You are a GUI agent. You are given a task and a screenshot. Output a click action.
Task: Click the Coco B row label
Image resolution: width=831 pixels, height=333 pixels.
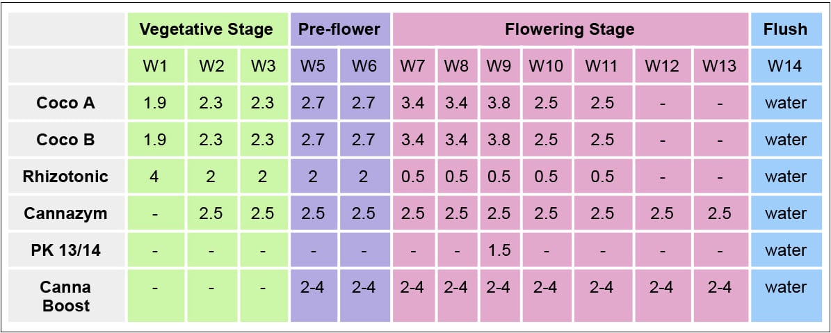[x=66, y=140]
